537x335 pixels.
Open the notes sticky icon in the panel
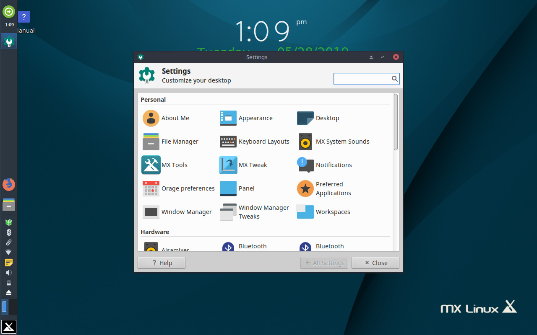tap(8, 262)
